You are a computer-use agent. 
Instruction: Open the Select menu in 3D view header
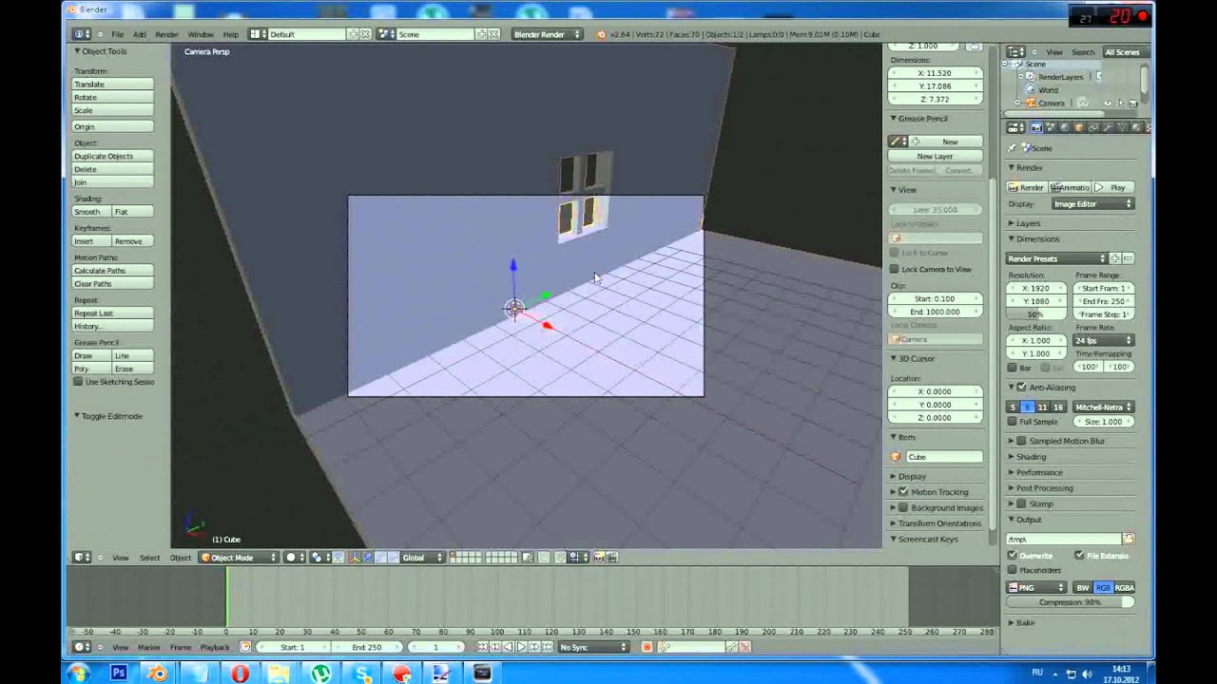149,558
